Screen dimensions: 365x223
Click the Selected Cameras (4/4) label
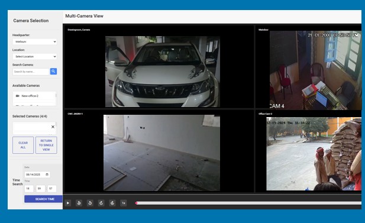pos(30,116)
